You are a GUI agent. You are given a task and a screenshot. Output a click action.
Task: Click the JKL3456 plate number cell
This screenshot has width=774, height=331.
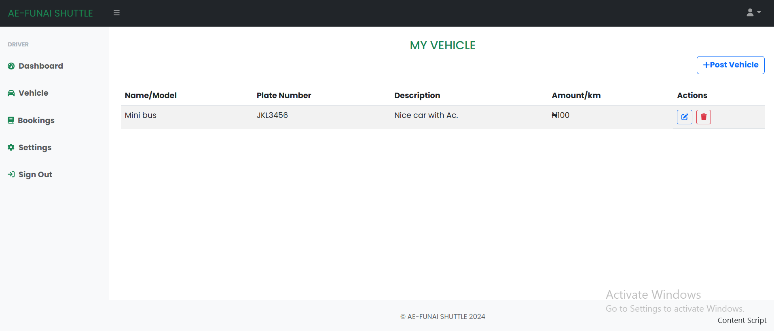pyautogui.click(x=272, y=115)
